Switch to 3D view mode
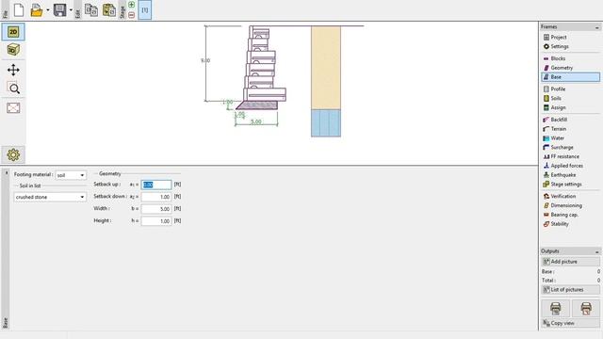 click(x=13, y=50)
